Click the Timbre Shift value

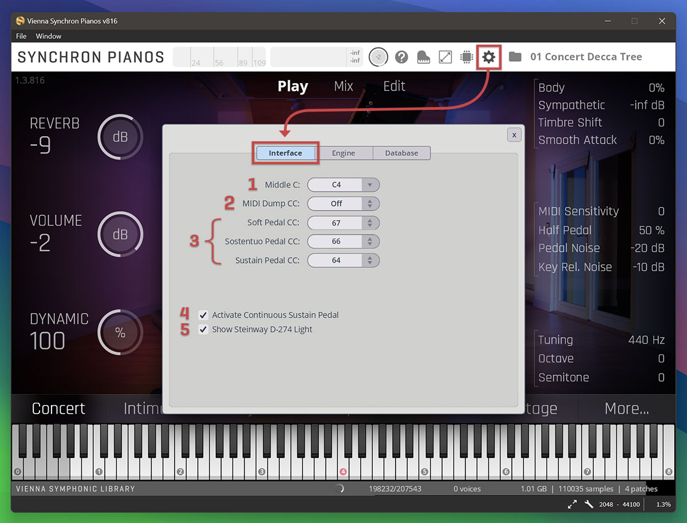(661, 122)
